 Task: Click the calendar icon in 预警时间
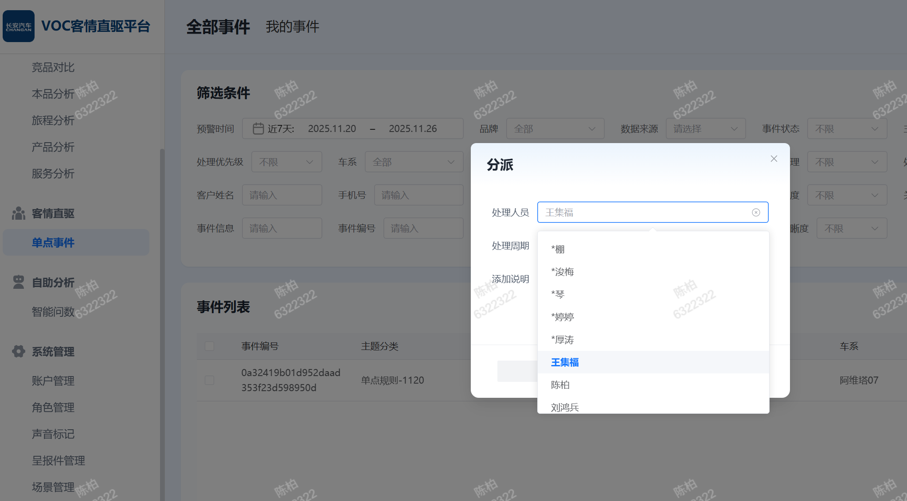258,128
